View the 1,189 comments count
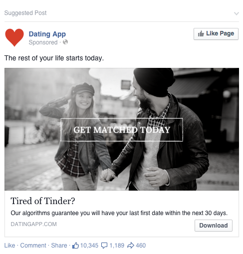Image resolution: width=243 pixels, height=254 pixels. [117, 246]
